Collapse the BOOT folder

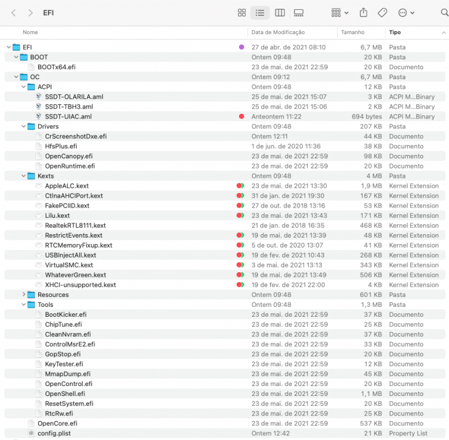[x=16, y=57]
